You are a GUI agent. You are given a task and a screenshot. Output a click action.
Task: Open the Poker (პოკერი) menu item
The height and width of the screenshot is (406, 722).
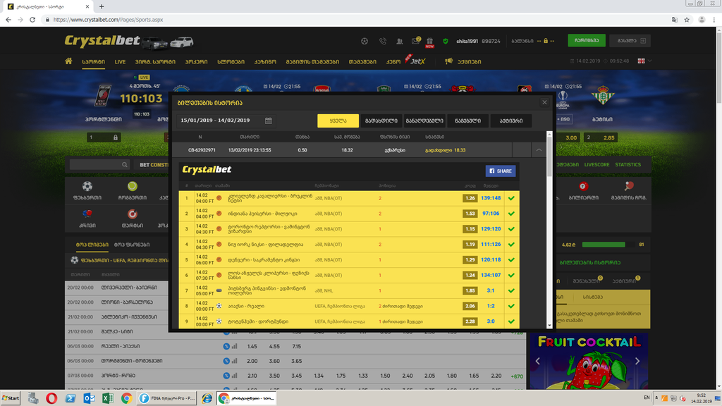point(196,62)
